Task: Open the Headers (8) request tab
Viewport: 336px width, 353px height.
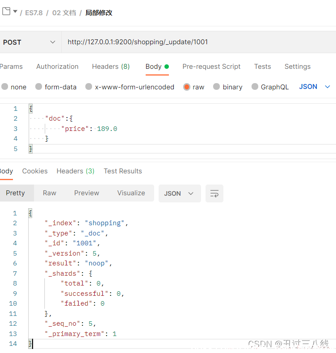Action: pyautogui.click(x=111, y=67)
